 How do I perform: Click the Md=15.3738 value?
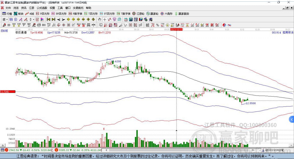[71, 32]
